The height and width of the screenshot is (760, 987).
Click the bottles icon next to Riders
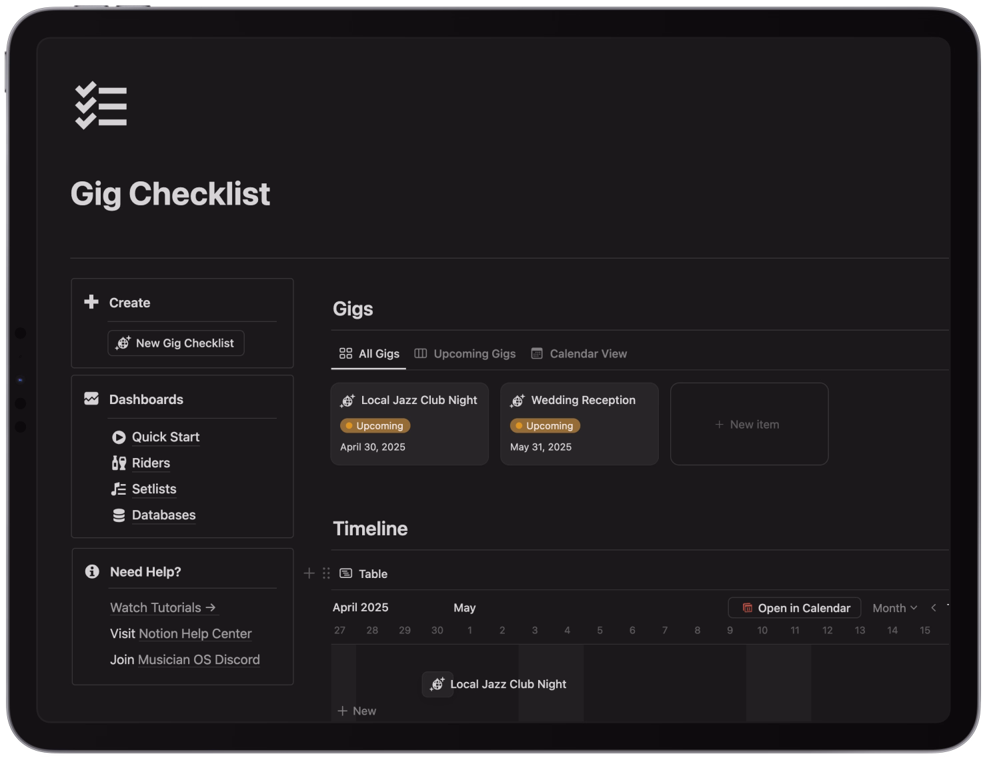(119, 463)
